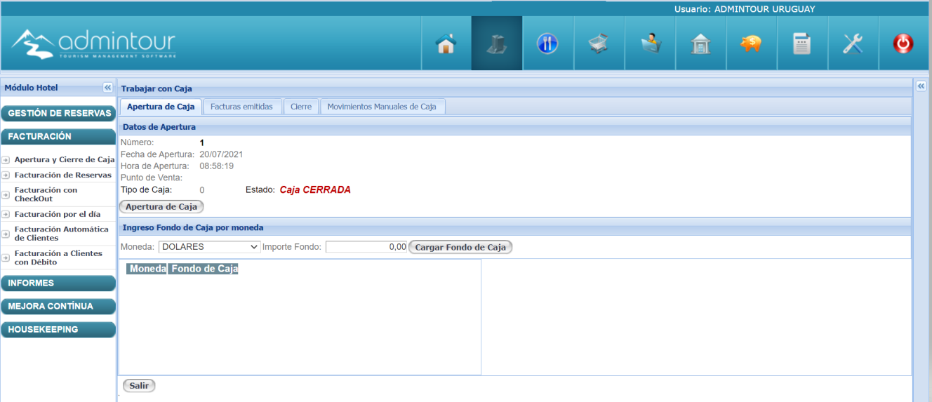Switch to Movimientos Manuales de Caja tab

[382, 107]
